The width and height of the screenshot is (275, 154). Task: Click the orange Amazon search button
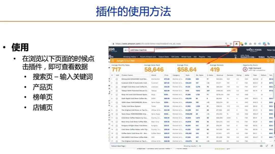[234, 50]
